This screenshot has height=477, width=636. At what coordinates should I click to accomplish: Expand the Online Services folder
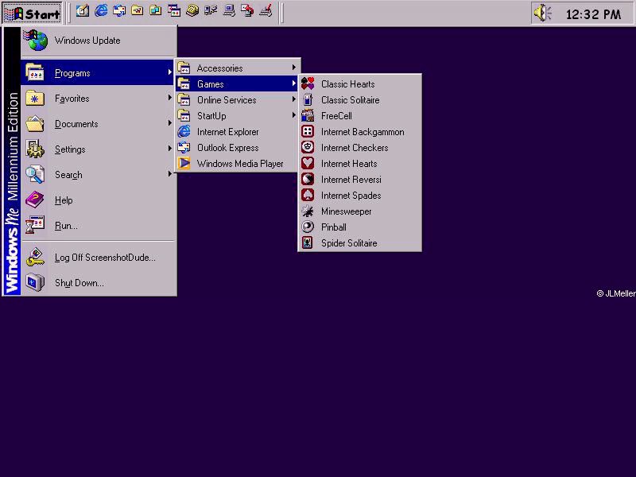point(238,100)
